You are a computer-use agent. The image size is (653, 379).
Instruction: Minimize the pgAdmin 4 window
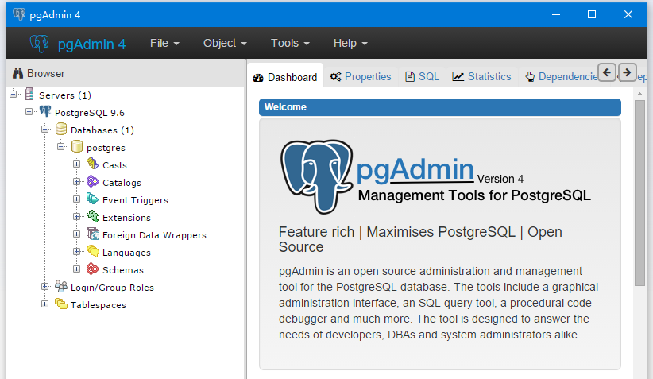(x=556, y=14)
